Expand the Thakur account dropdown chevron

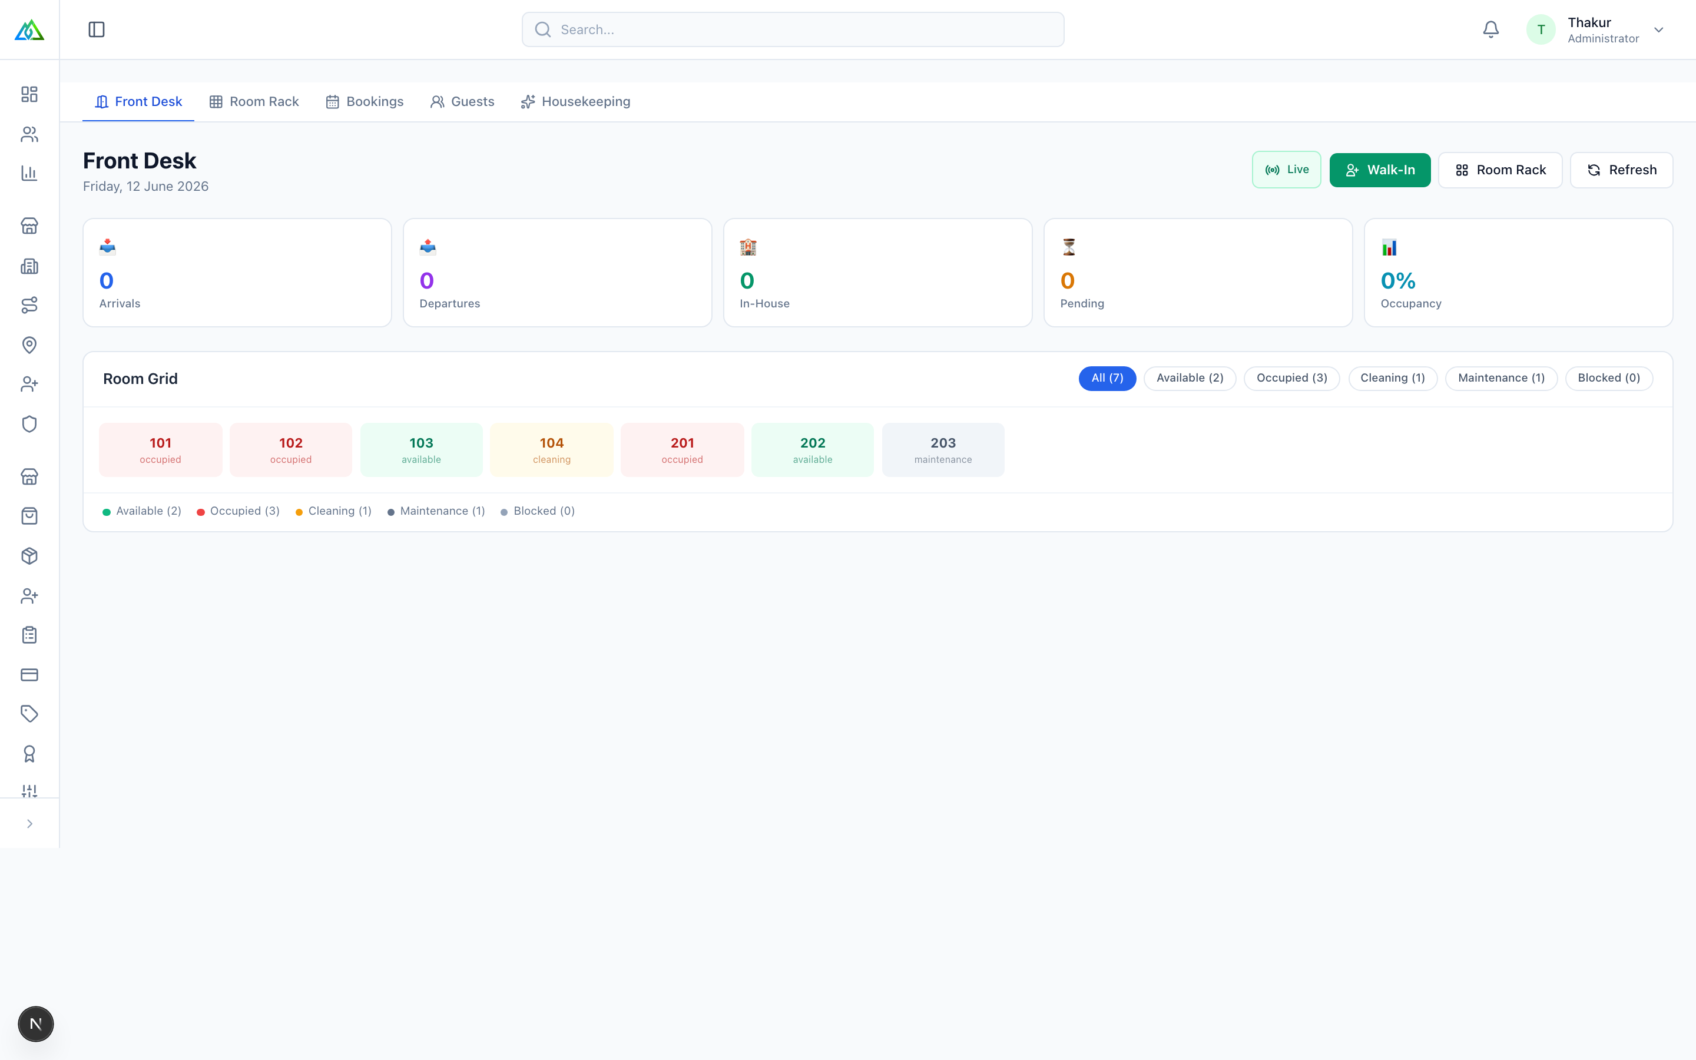[1658, 29]
